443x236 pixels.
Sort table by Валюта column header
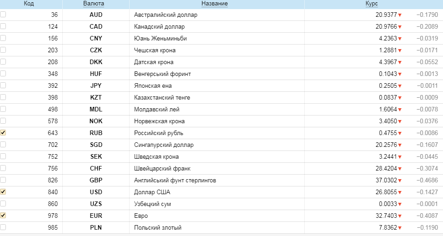94,4
